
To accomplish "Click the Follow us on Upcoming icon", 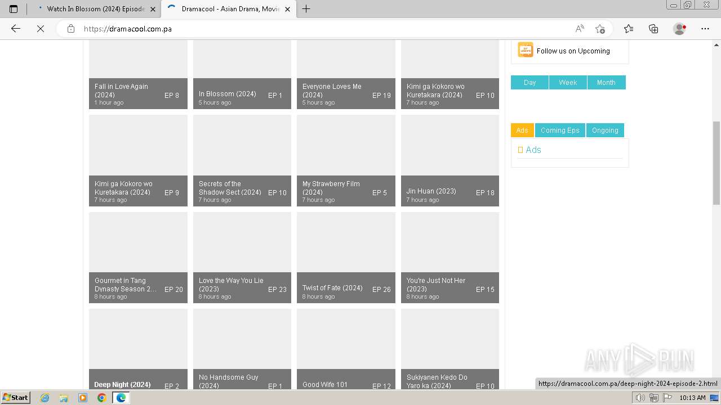I will [x=526, y=50].
